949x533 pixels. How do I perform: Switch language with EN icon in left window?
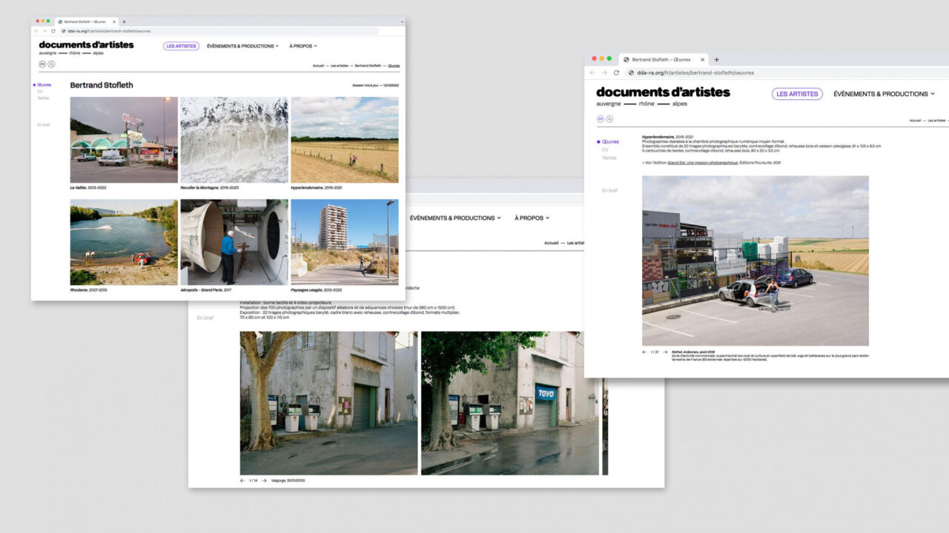[42, 64]
